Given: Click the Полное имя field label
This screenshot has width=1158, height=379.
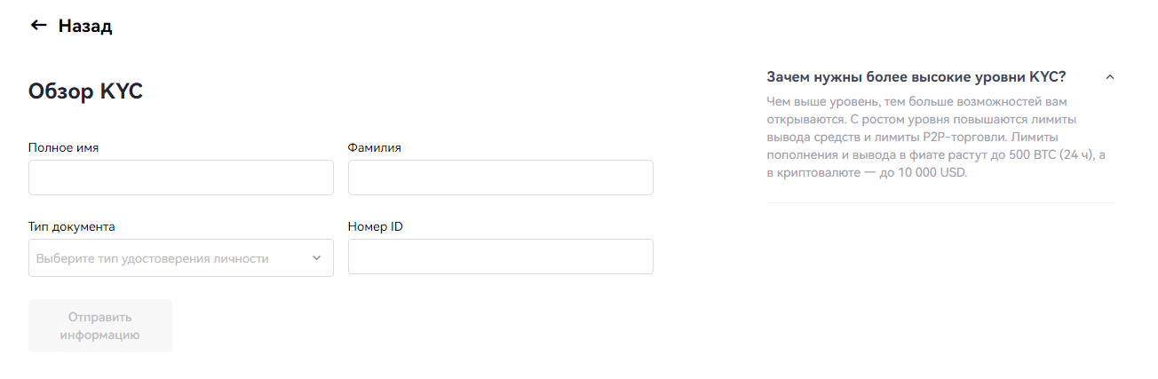Looking at the screenshot, I should coord(63,147).
